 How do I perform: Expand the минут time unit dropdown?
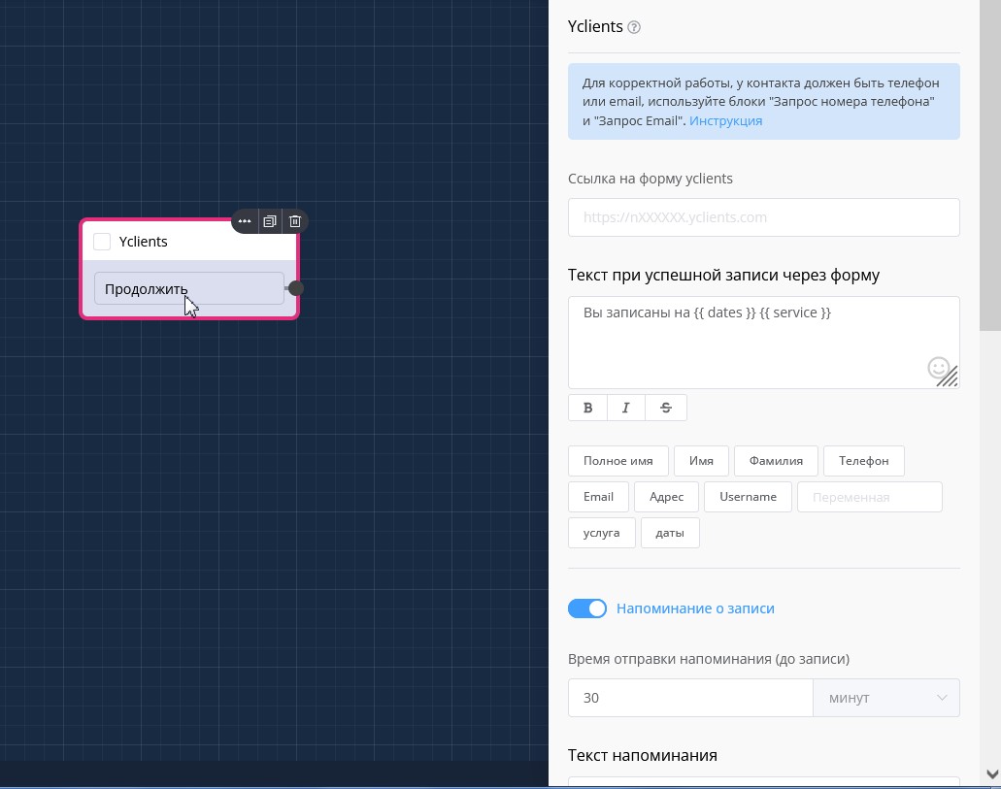tap(885, 698)
